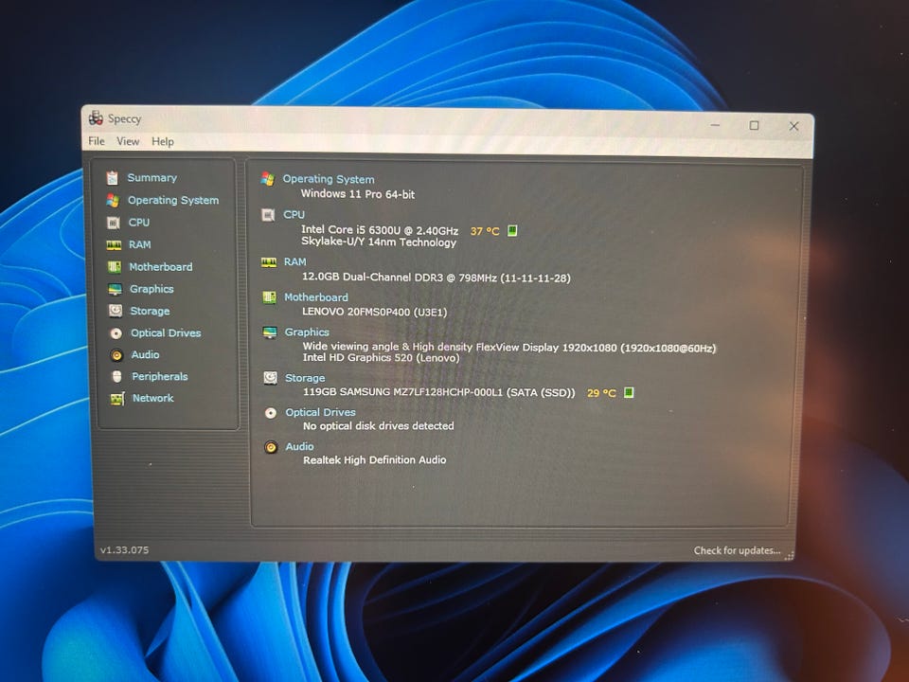
Task: Open the CPU heading link in main panel
Action: pos(294,215)
